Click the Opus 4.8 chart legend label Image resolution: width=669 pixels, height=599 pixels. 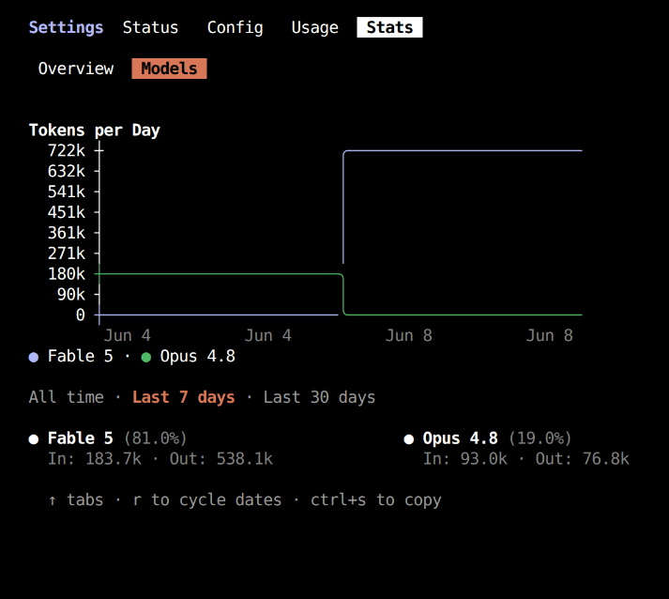198,356
